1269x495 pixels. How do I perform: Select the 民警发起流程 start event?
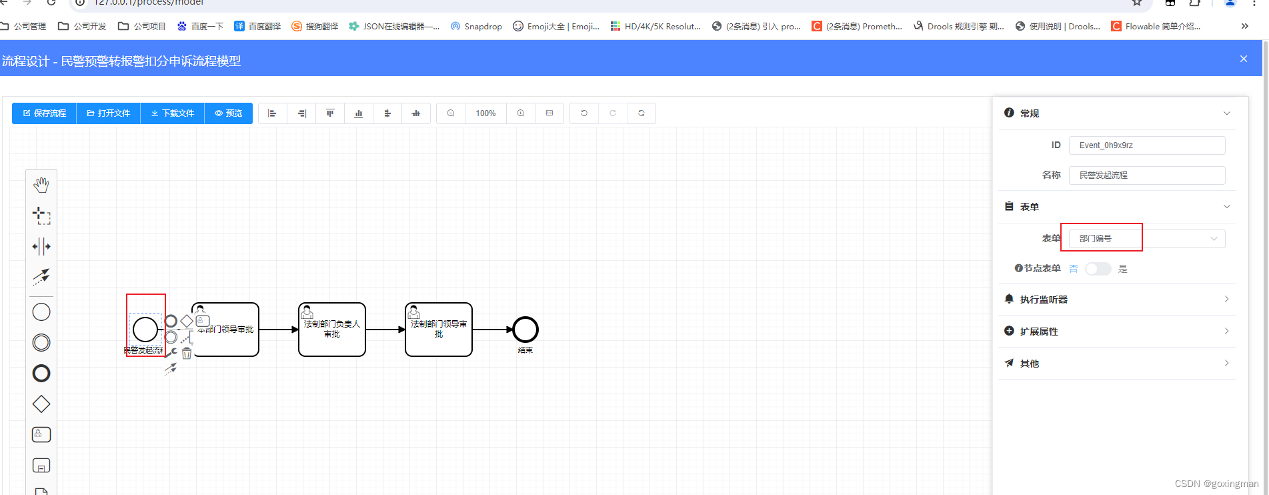click(x=145, y=330)
